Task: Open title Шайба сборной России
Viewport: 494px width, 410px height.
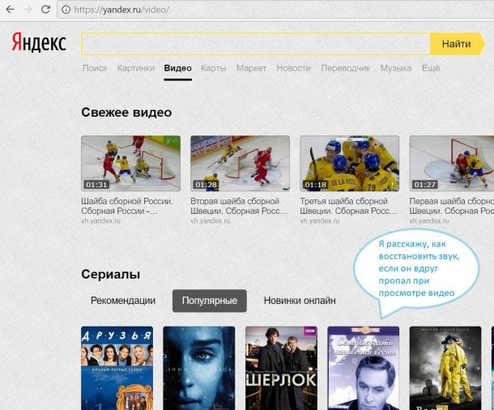Action: [x=127, y=206]
